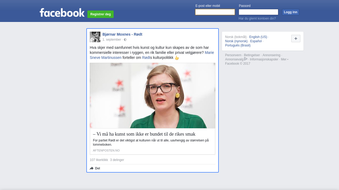This screenshot has height=190, width=339.
Task: Click the 1. september timestamp
Action: pos(111,40)
